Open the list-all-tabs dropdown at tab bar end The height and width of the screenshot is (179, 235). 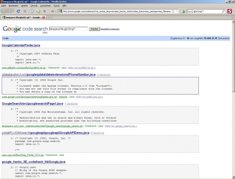[x=233, y=17]
